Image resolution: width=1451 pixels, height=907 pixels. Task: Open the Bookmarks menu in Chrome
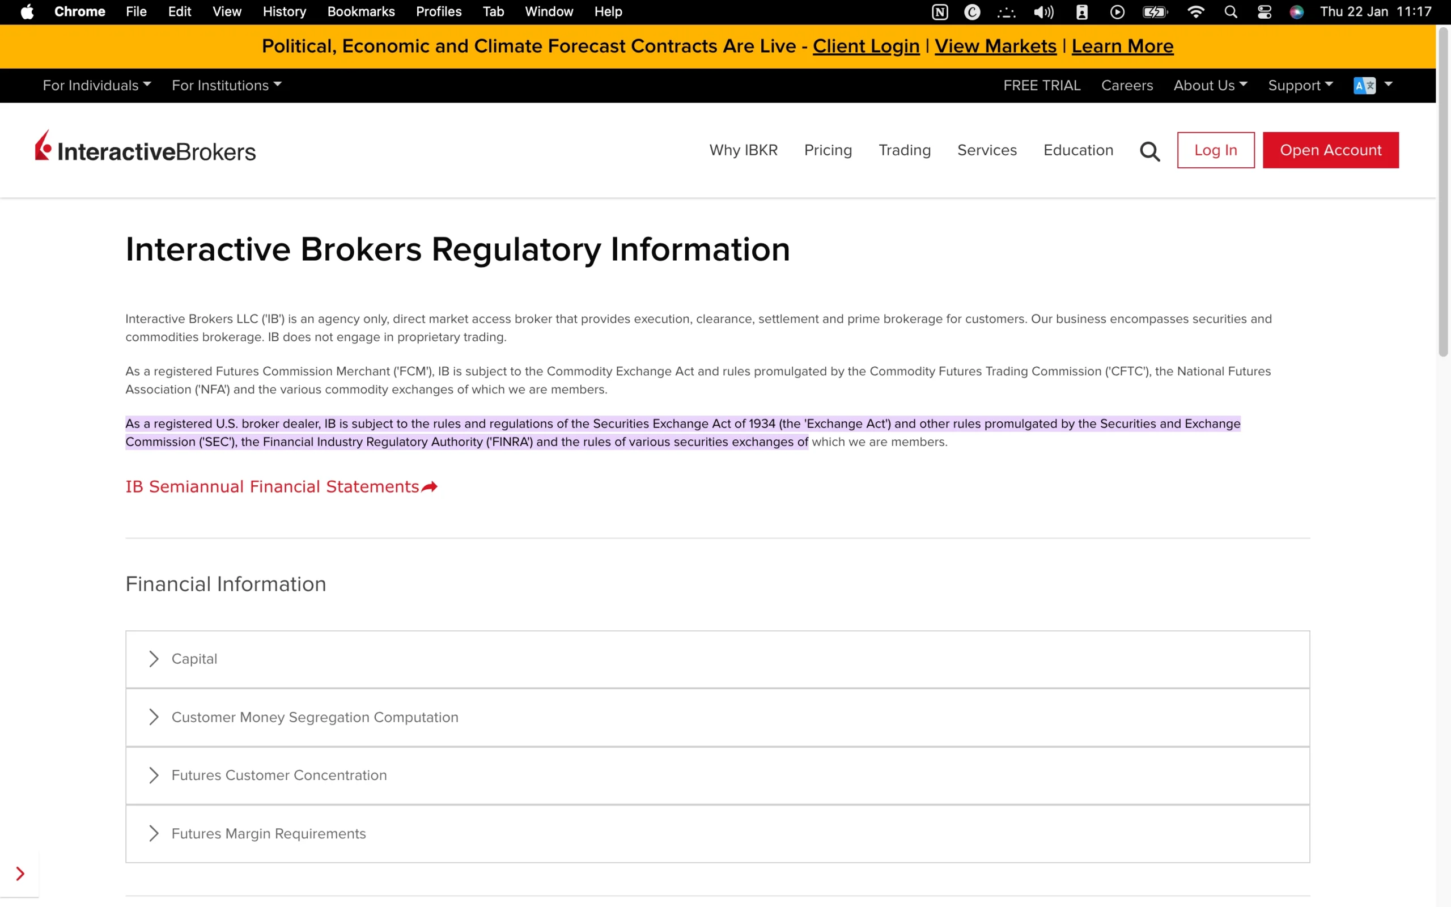coord(360,11)
